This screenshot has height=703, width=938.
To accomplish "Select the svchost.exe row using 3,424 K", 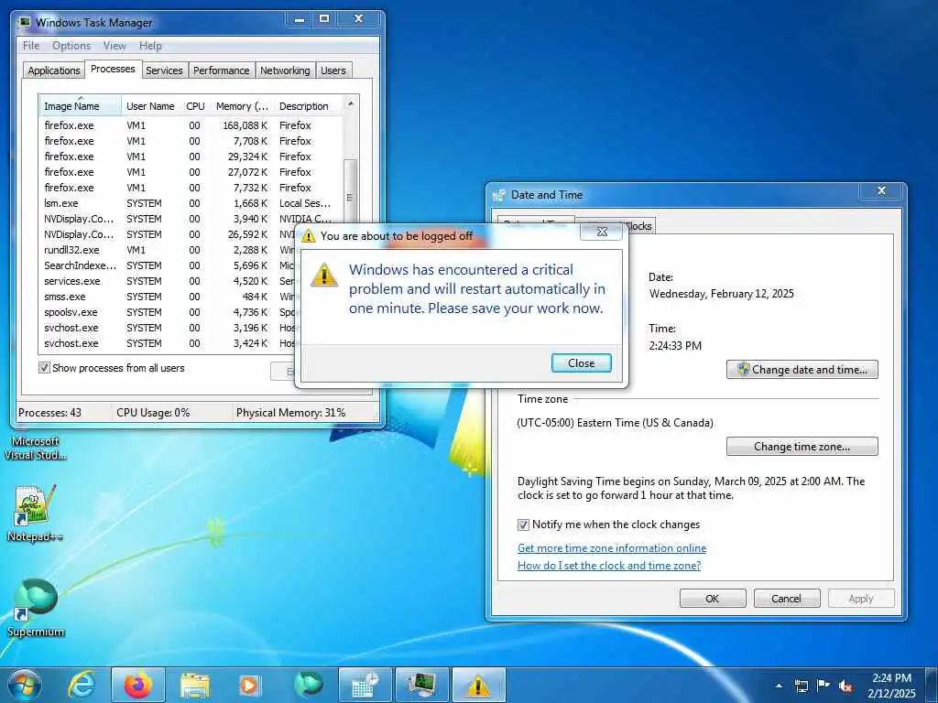I will point(169,343).
